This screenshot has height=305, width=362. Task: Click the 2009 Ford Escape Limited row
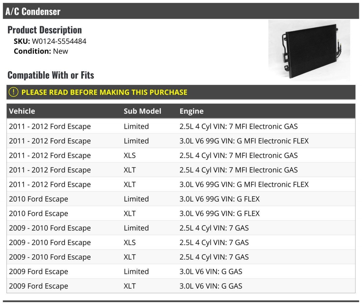click(181, 271)
